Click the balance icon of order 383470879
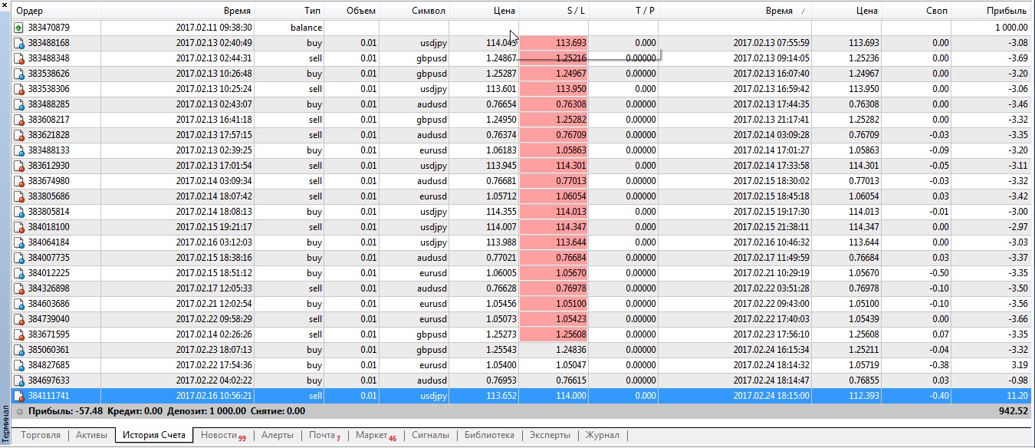1035x448 pixels. (19, 28)
